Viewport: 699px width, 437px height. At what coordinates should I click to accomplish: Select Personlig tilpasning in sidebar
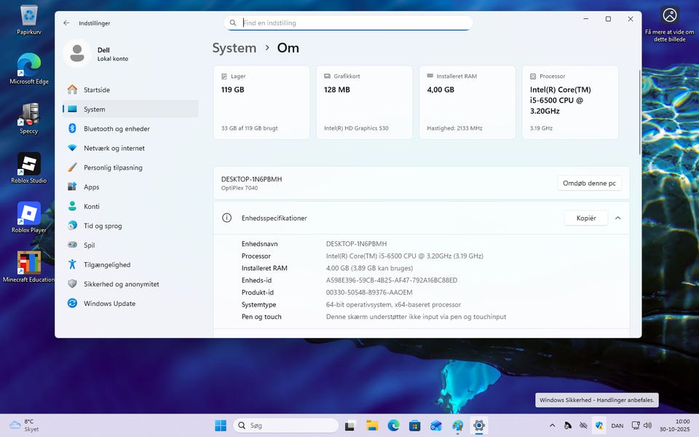(113, 168)
